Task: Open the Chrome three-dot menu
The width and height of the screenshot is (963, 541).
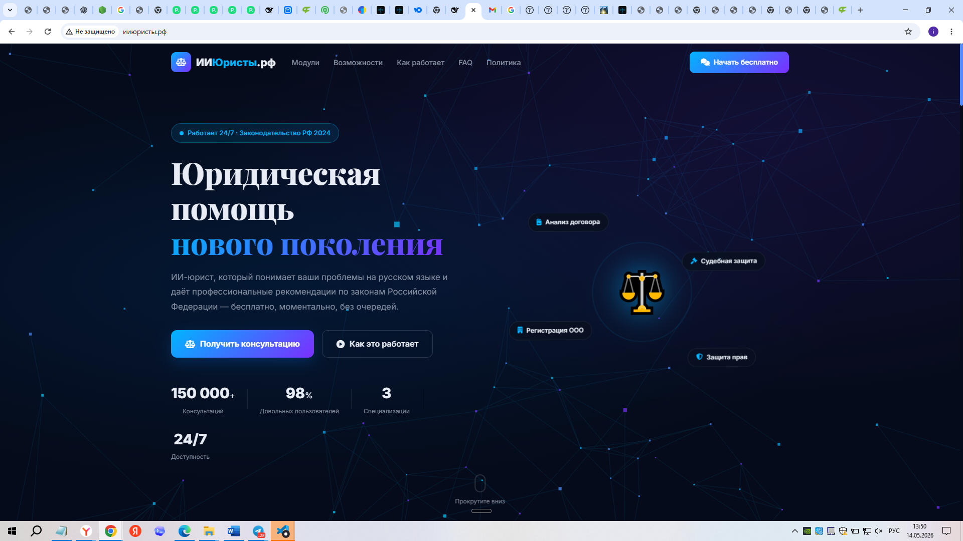Action: 951,32
